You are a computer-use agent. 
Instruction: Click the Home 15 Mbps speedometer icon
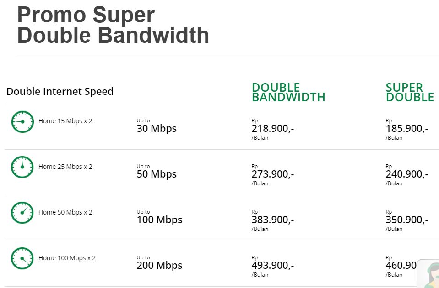tap(22, 122)
